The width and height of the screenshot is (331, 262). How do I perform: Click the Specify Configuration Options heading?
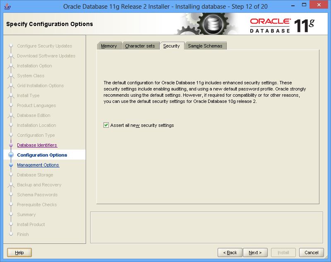click(x=49, y=24)
